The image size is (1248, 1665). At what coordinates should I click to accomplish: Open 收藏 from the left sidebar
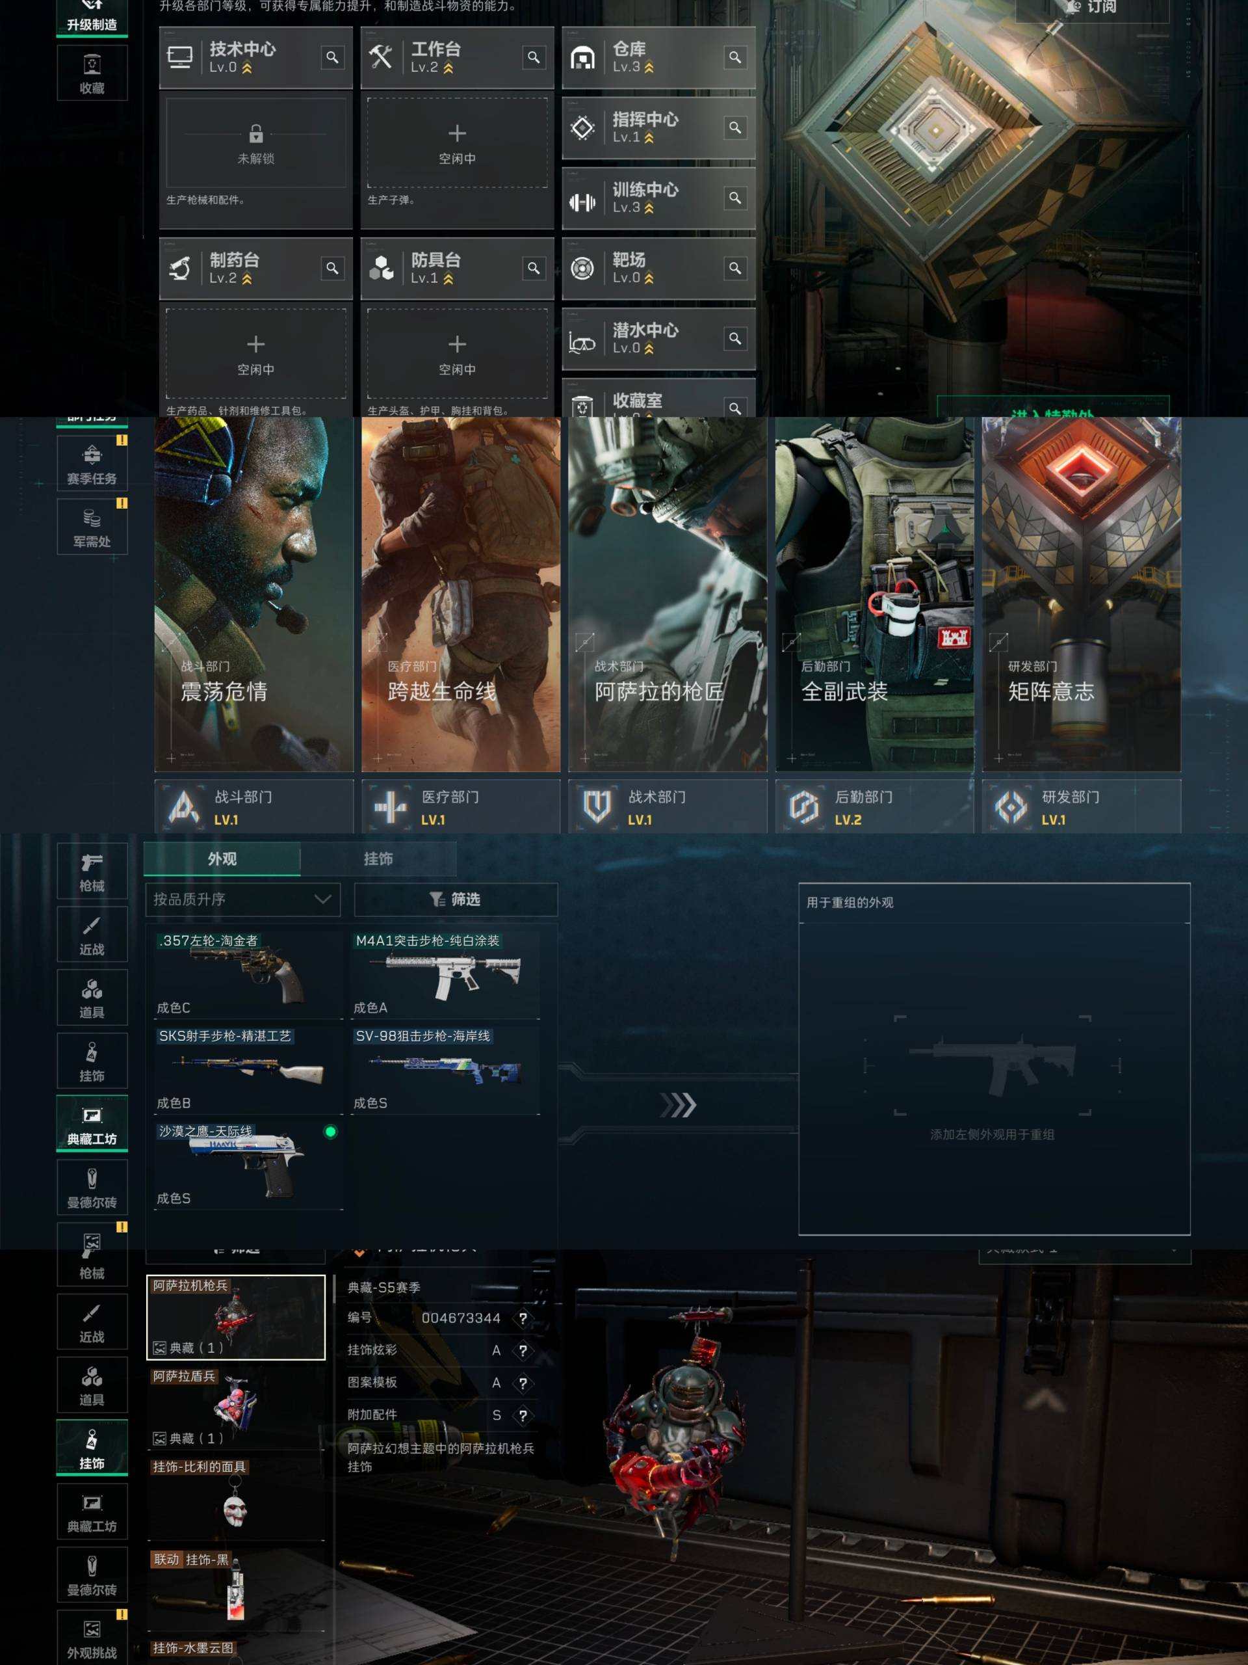[x=92, y=73]
